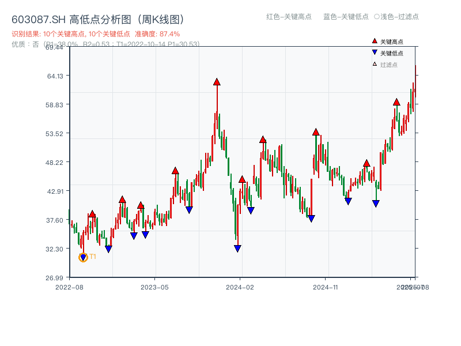Image resolution: width=461 pixels, height=346 pixels.
Task: Click the 蓝色-关键低点 header legend text
Action: [x=346, y=17]
